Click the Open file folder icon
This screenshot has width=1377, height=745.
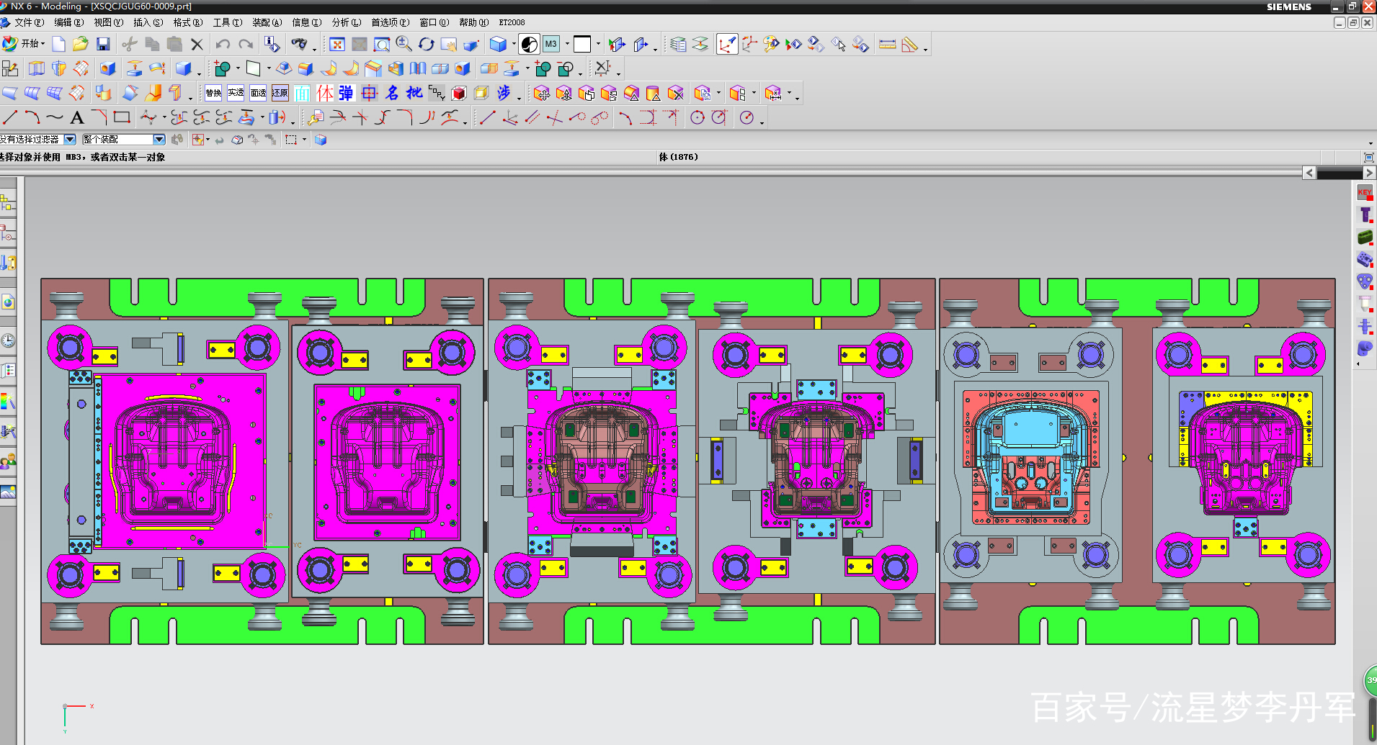click(x=81, y=45)
